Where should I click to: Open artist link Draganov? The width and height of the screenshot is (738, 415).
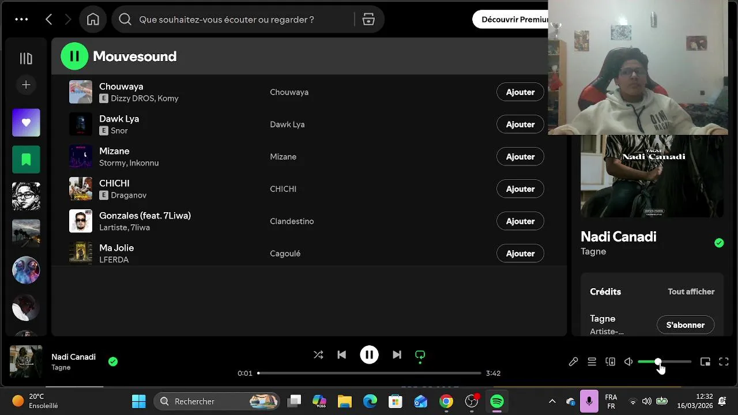(x=129, y=195)
